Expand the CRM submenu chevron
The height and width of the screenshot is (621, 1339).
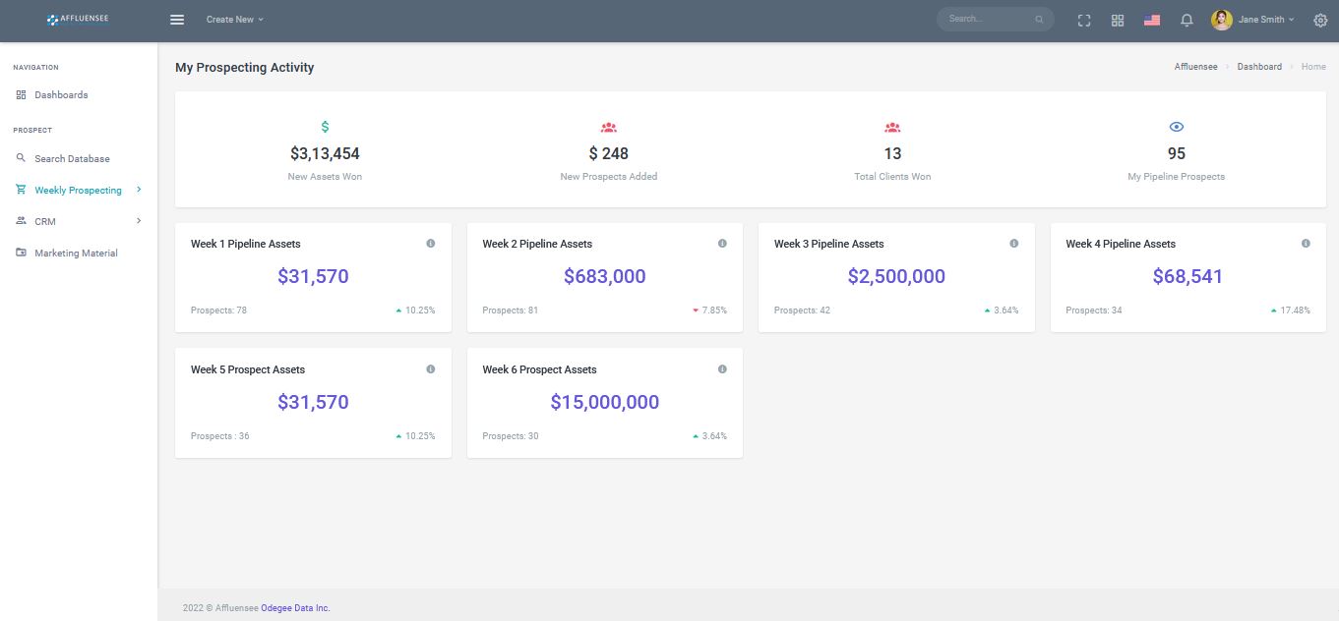[x=139, y=221]
